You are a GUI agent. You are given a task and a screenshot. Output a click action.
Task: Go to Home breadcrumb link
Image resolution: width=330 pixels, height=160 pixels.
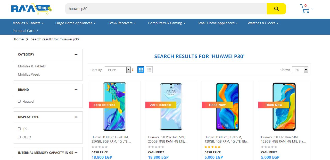pos(19,39)
